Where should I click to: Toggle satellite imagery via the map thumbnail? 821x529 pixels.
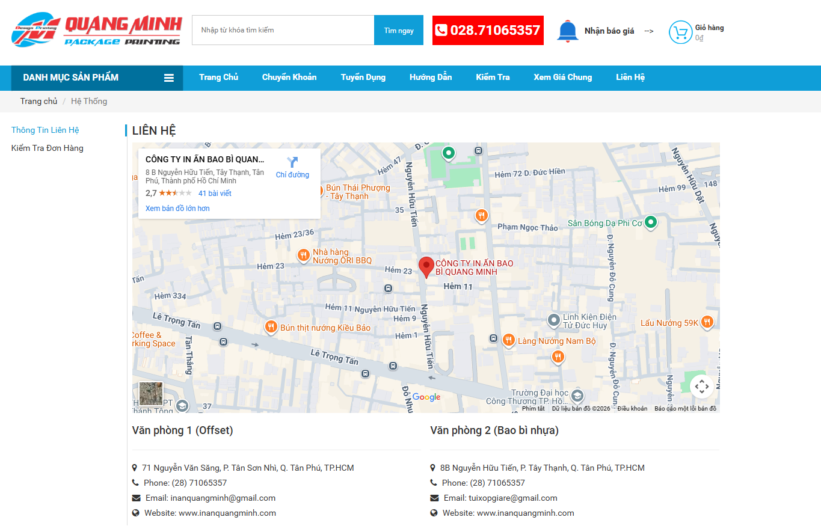[x=150, y=394]
